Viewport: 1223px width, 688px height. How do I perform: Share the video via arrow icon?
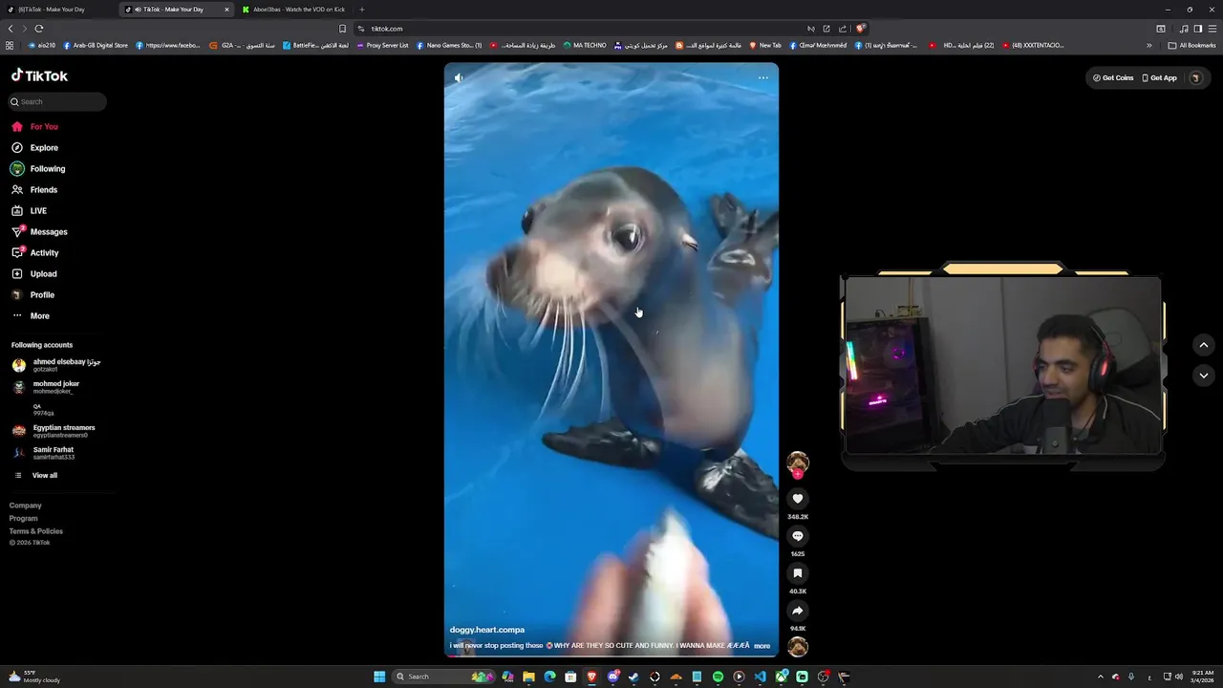[x=798, y=611]
